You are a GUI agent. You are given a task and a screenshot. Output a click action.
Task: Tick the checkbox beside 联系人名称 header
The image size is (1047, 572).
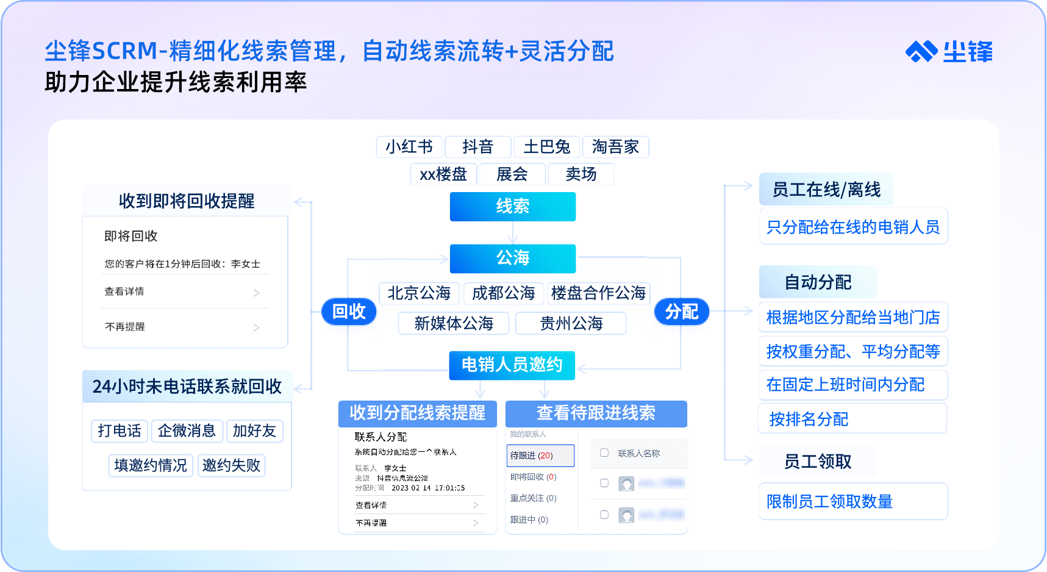pyautogui.click(x=604, y=452)
